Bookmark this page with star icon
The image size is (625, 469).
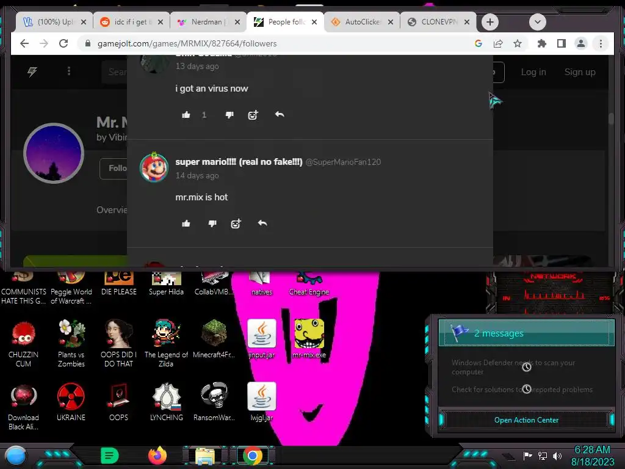(518, 43)
